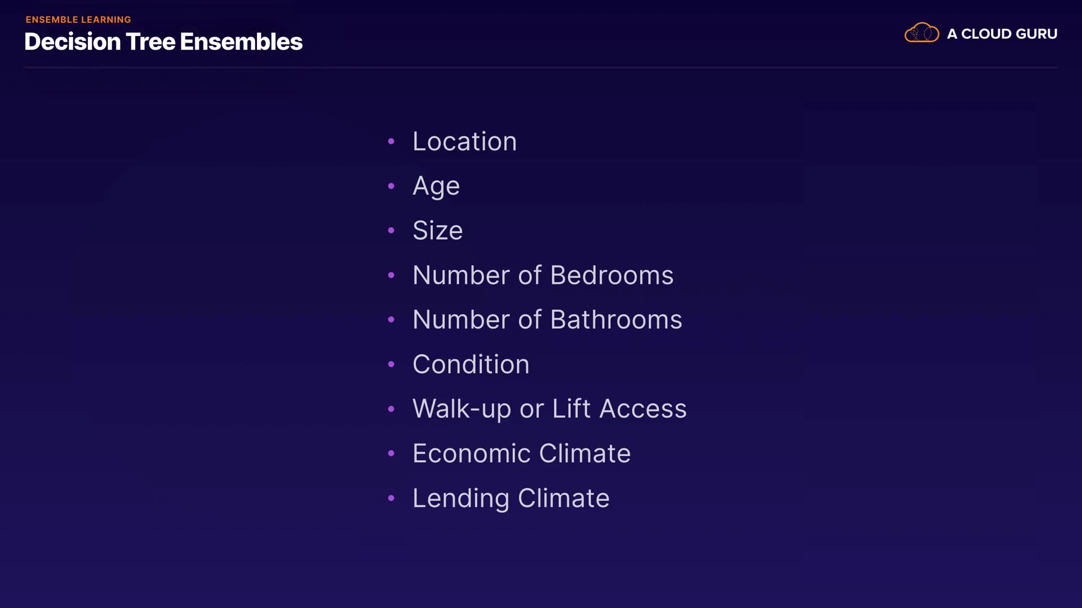Select the "Economic Climate" list item
The image size is (1082, 608).
tap(521, 453)
